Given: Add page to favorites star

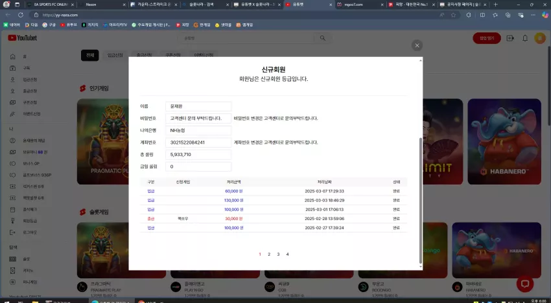Looking at the screenshot, I should click(x=453, y=15).
